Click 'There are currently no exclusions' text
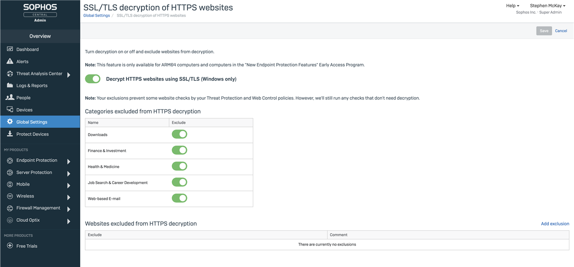574x267 pixels. pos(327,245)
